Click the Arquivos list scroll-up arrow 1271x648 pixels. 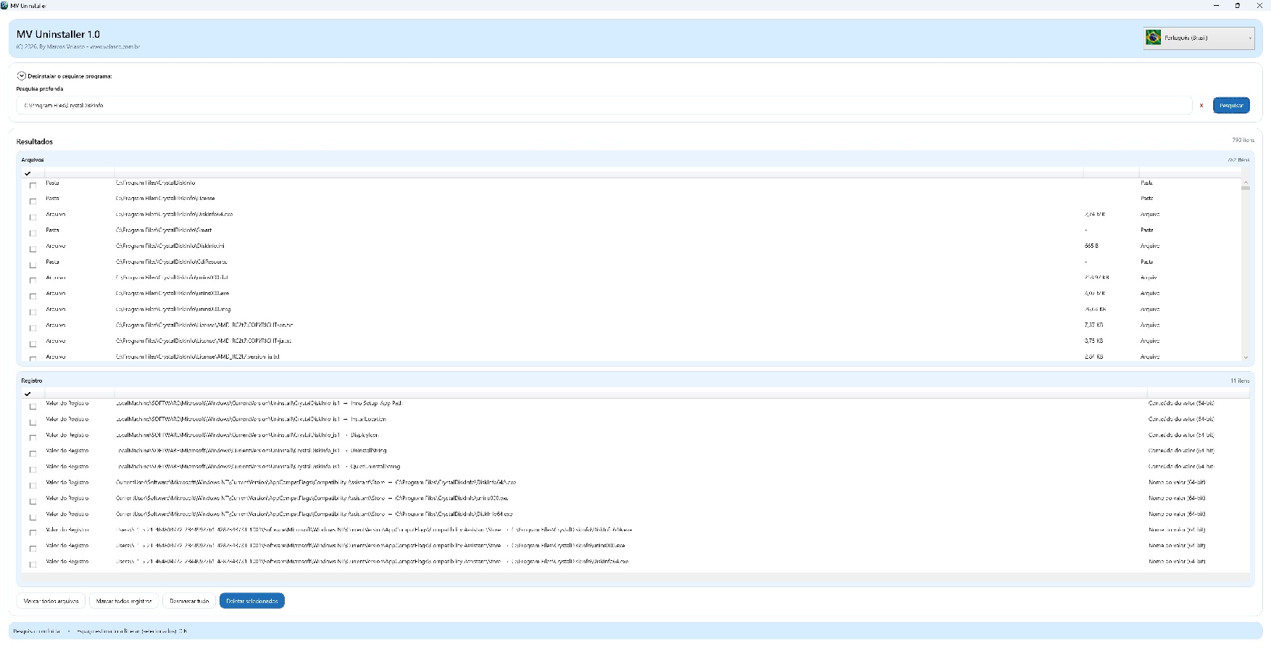point(1246,182)
